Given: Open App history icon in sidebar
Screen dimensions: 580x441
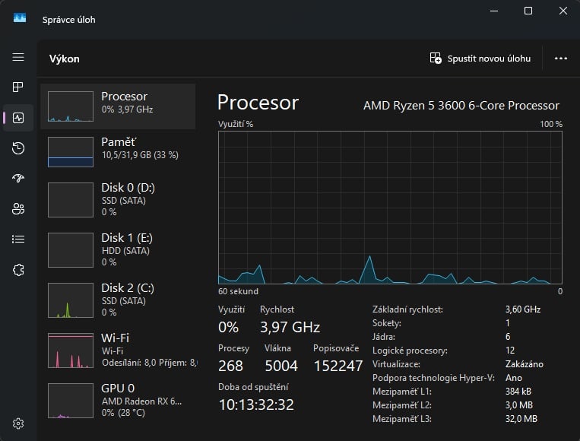Looking at the screenshot, I should pyautogui.click(x=18, y=148).
